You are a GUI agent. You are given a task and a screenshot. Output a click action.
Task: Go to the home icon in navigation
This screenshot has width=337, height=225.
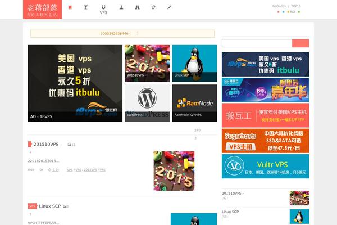(x=70, y=7)
